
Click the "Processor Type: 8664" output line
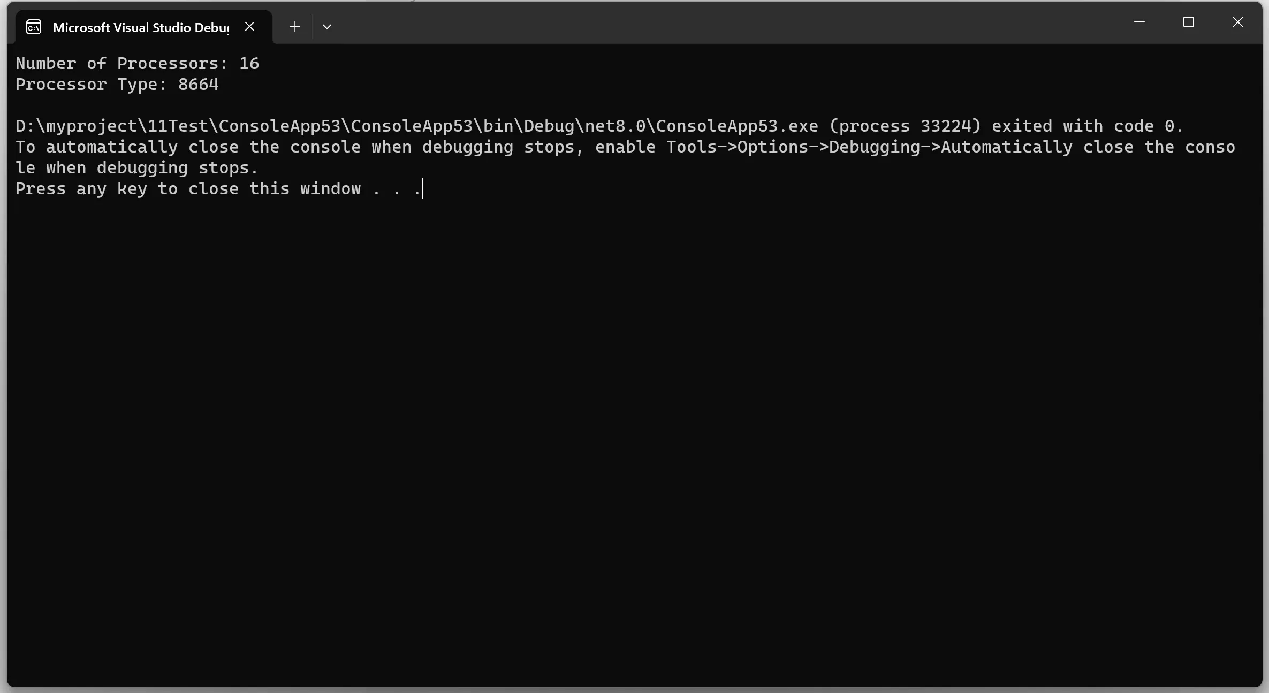coord(117,84)
